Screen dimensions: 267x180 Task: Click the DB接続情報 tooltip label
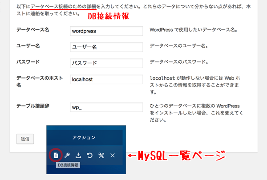pyautogui.click(x=68, y=165)
